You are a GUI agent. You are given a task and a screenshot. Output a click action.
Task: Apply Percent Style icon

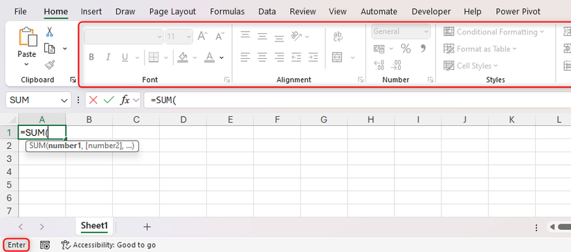pos(406,48)
